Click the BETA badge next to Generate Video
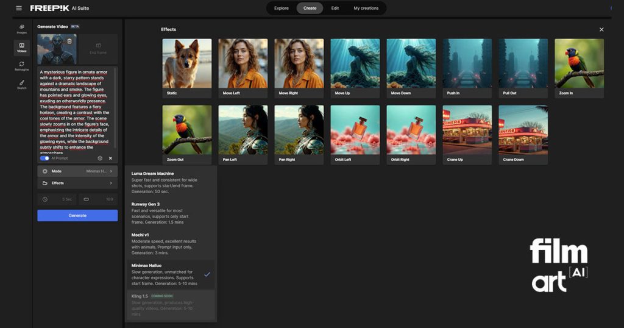624x328 pixels. pyautogui.click(x=75, y=27)
